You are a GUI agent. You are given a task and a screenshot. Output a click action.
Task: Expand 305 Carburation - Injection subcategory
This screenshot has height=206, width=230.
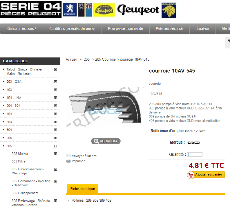coord(55,181)
